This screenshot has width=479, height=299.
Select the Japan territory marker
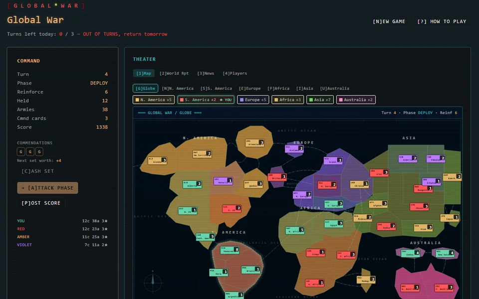pyautogui.click(x=450, y=218)
